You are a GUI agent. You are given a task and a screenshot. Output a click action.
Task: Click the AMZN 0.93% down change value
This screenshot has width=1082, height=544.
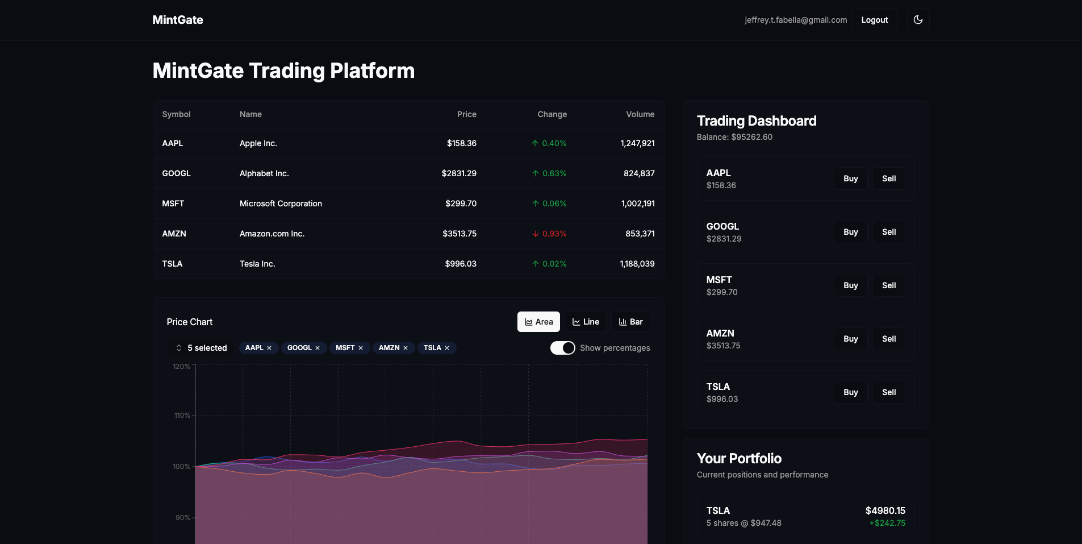pos(549,234)
